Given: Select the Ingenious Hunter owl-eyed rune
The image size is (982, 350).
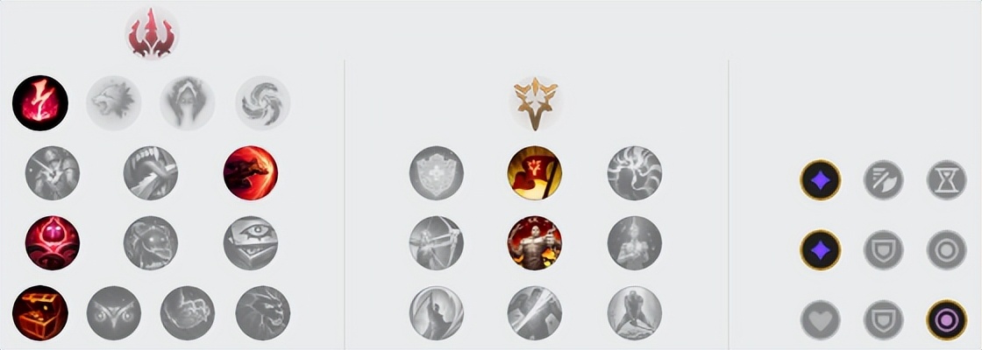Looking at the screenshot, I should click(113, 313).
